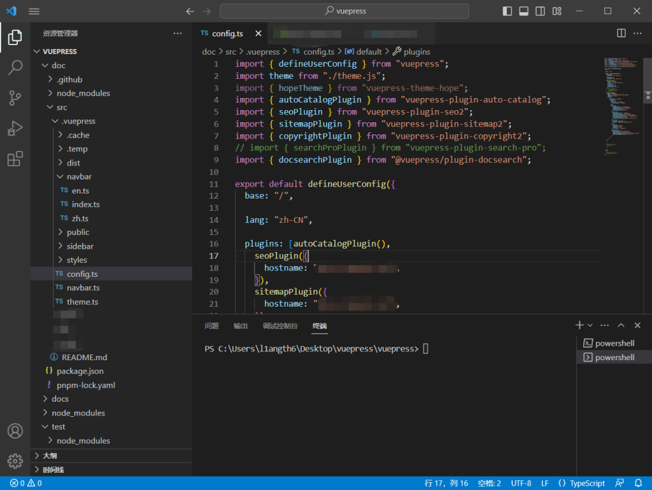Viewport: 652px width, 490px height.
Task: Split the editor to the right
Action: click(621, 33)
